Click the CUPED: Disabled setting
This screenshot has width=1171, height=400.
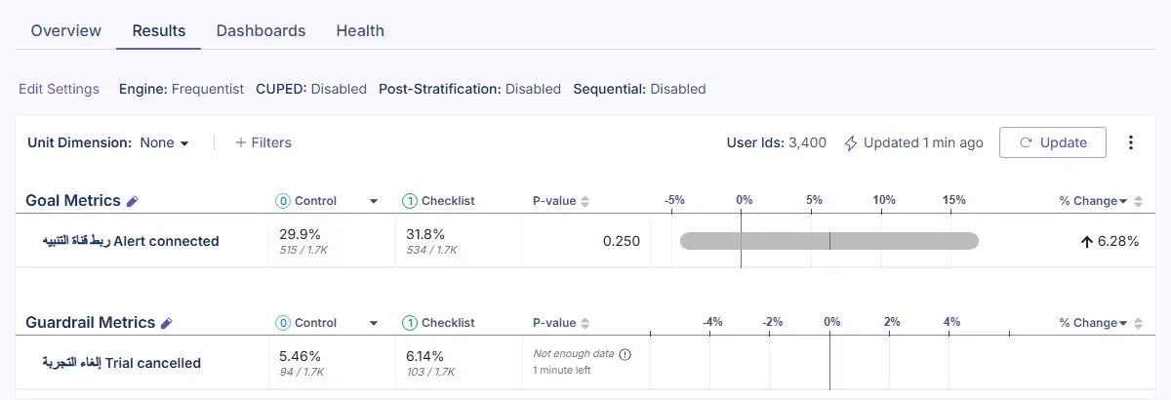[311, 89]
